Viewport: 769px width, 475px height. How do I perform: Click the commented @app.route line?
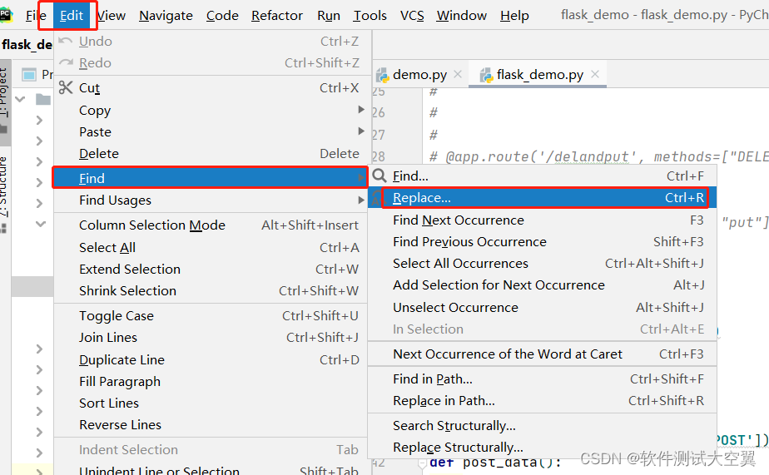click(598, 156)
